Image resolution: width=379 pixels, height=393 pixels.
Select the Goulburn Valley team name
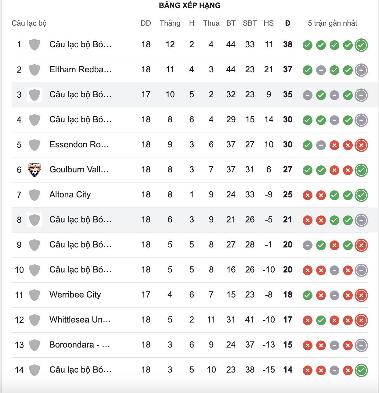point(79,170)
